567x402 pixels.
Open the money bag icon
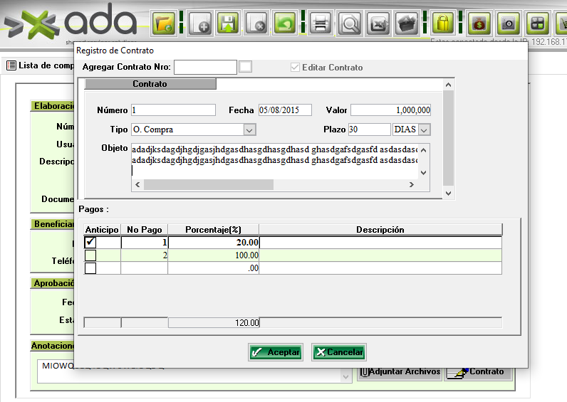pyautogui.click(x=479, y=23)
